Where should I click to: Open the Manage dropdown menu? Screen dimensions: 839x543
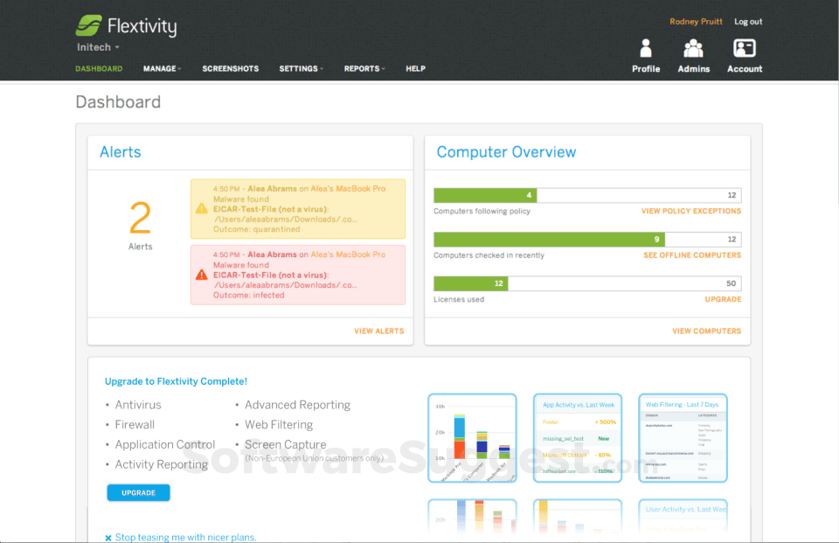tap(162, 68)
